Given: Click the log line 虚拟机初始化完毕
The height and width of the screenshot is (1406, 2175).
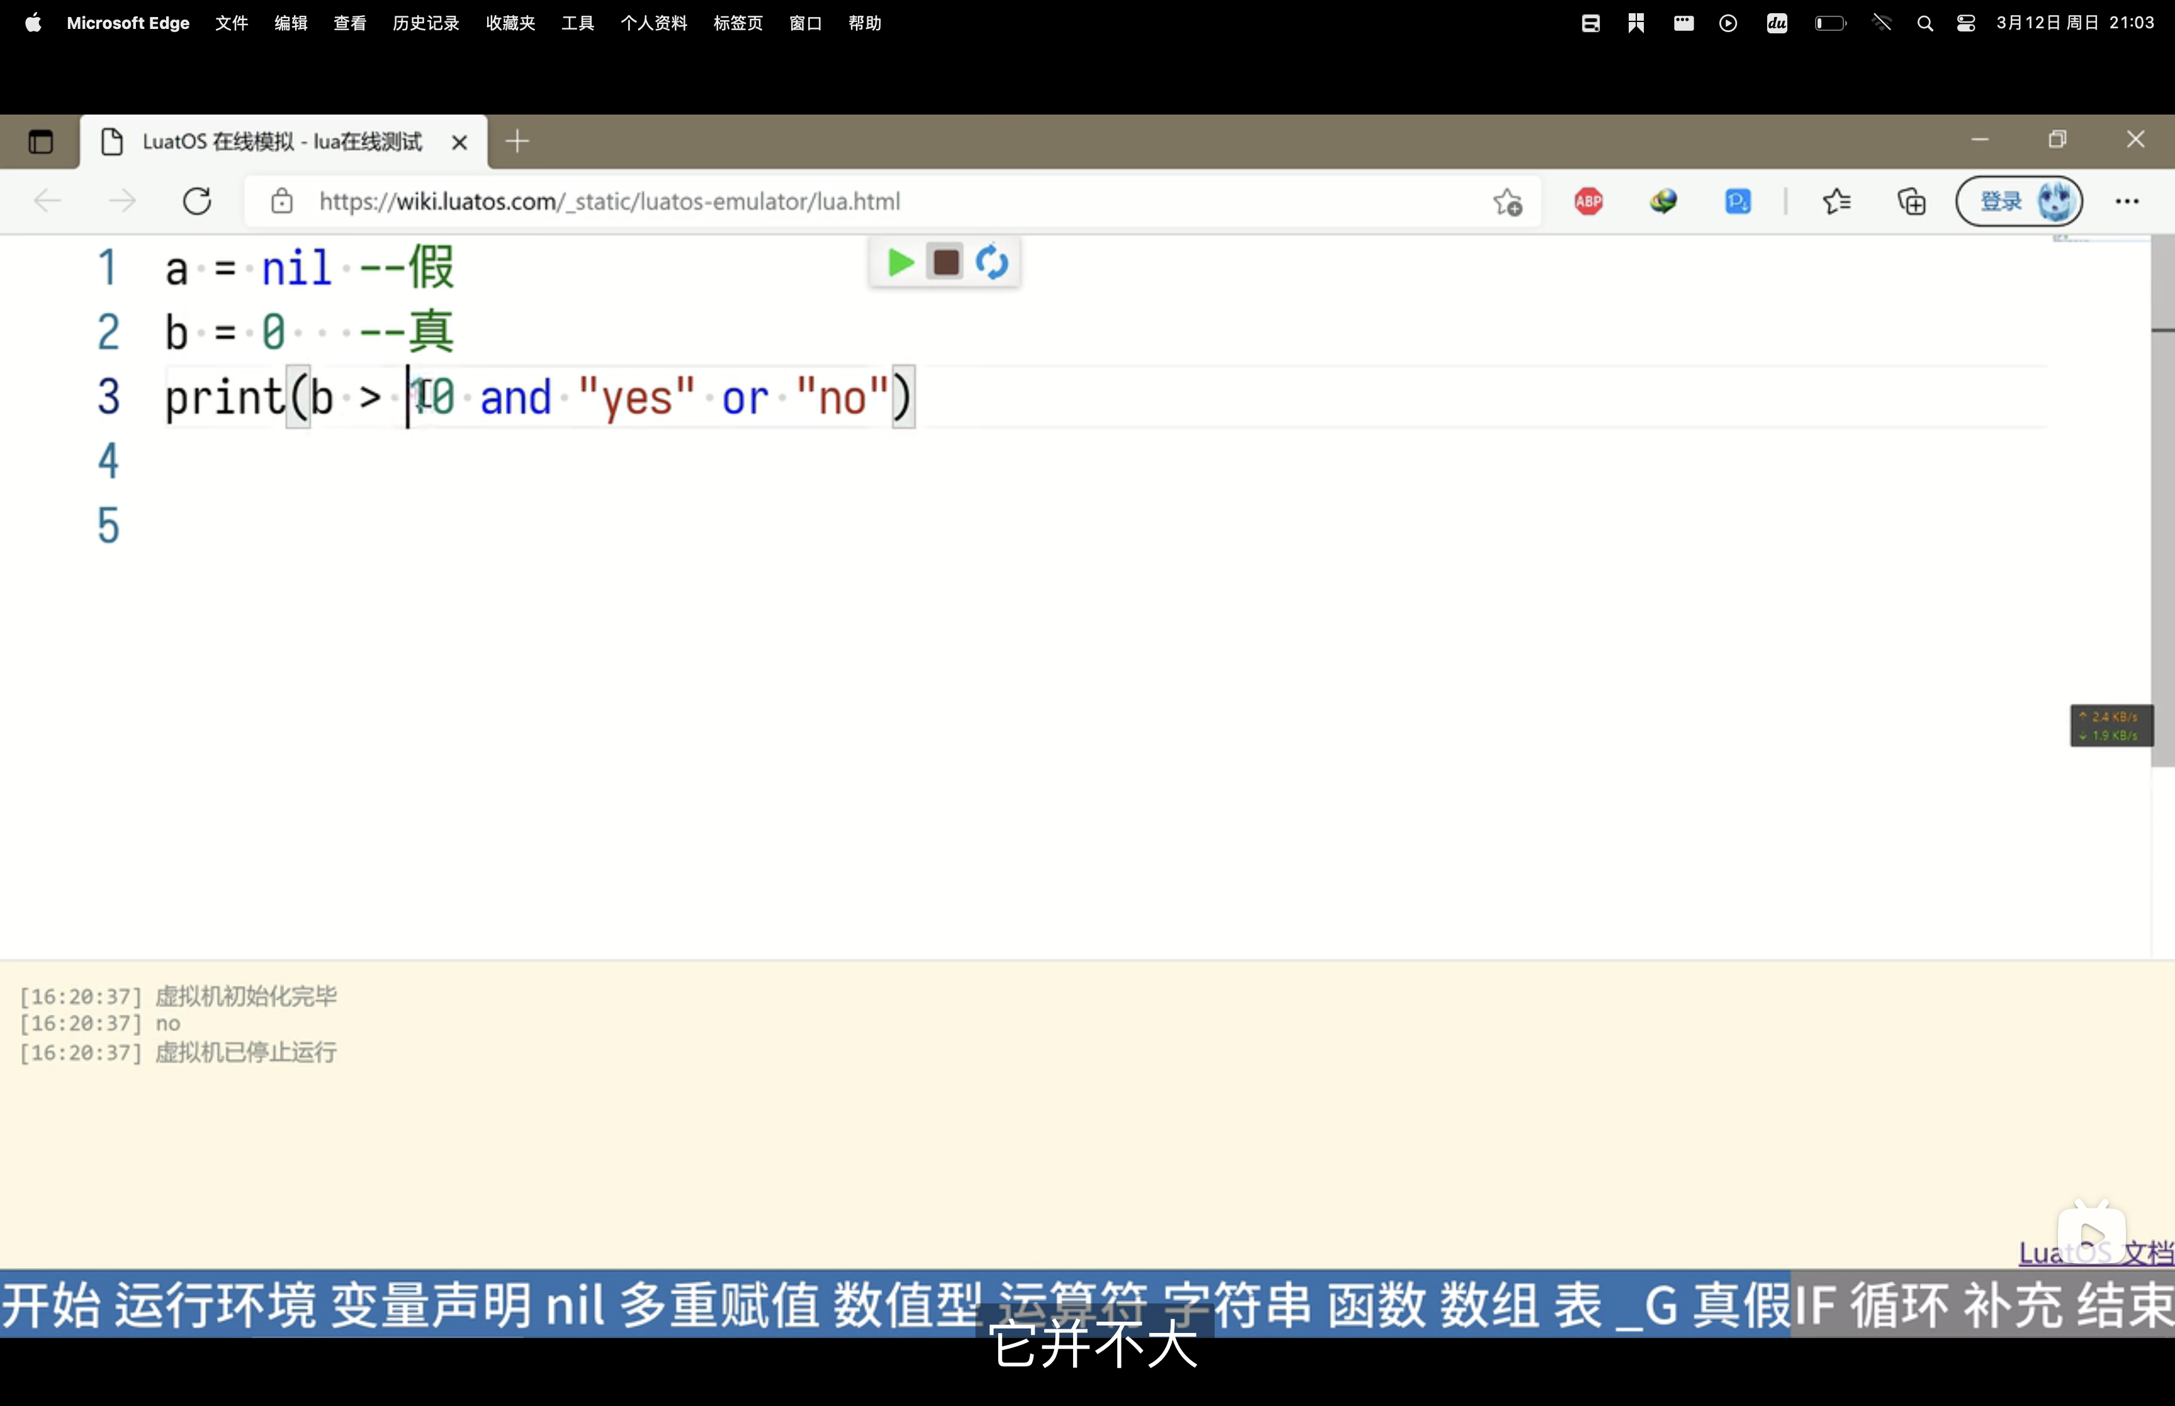Looking at the screenshot, I should tap(179, 995).
